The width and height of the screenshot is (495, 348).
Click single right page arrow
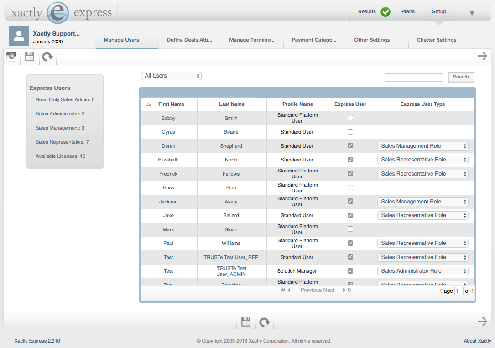pos(344,290)
